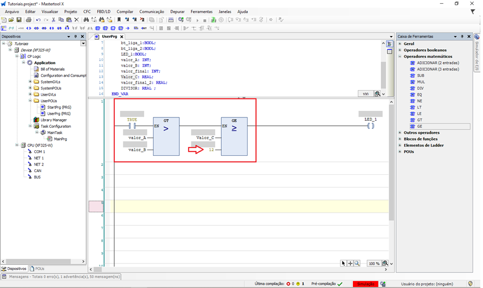Open Library Manager in the device tree
The image size is (483, 288).
click(54, 120)
